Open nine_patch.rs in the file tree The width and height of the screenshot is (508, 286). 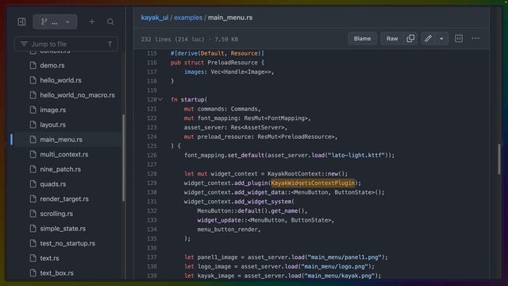[60, 169]
